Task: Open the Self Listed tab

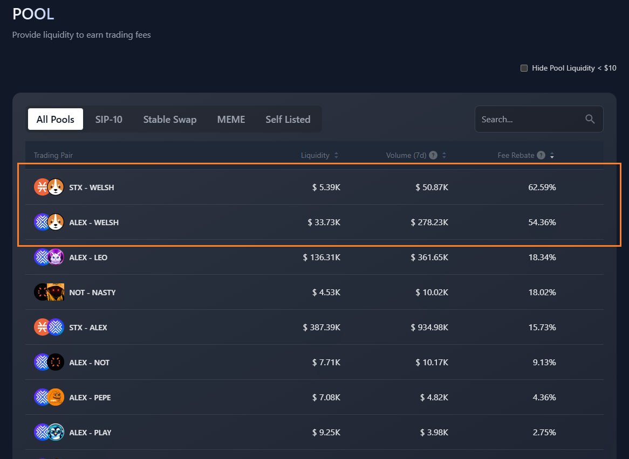Action: click(x=288, y=119)
